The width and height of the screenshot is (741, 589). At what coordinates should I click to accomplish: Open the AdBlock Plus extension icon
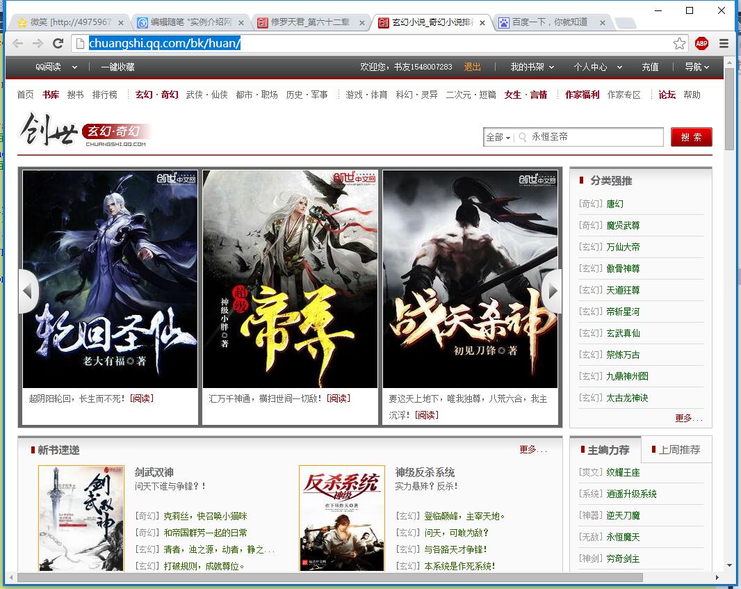[x=701, y=44]
